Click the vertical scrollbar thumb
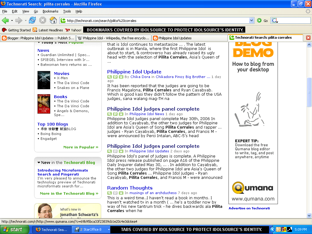 [x=309, y=92]
